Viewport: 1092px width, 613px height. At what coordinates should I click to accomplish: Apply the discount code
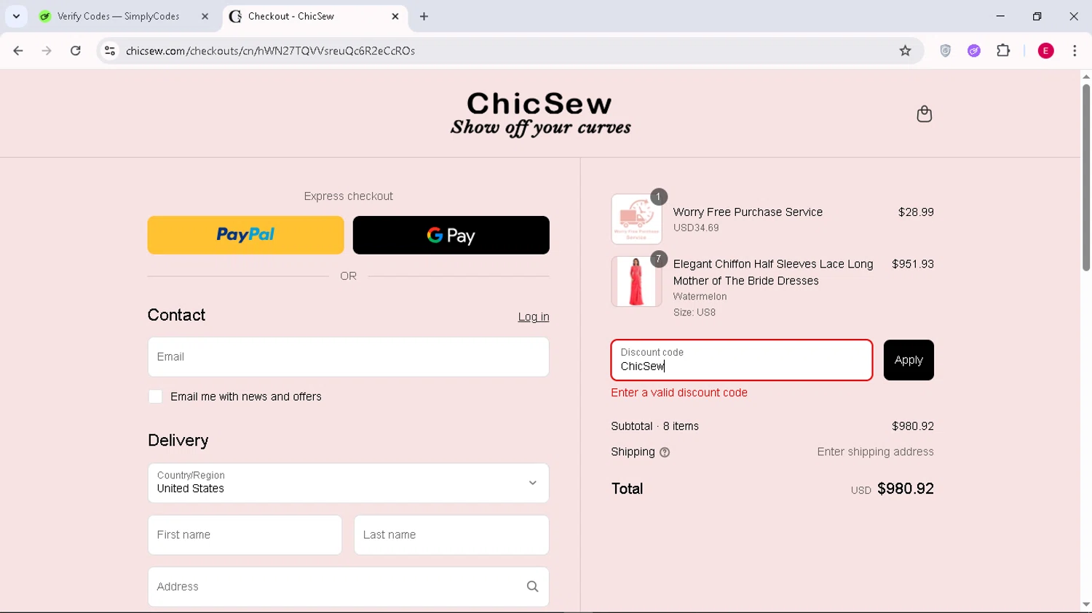pos(909,360)
